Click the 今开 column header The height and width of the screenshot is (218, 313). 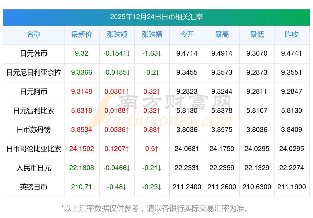[x=187, y=34]
